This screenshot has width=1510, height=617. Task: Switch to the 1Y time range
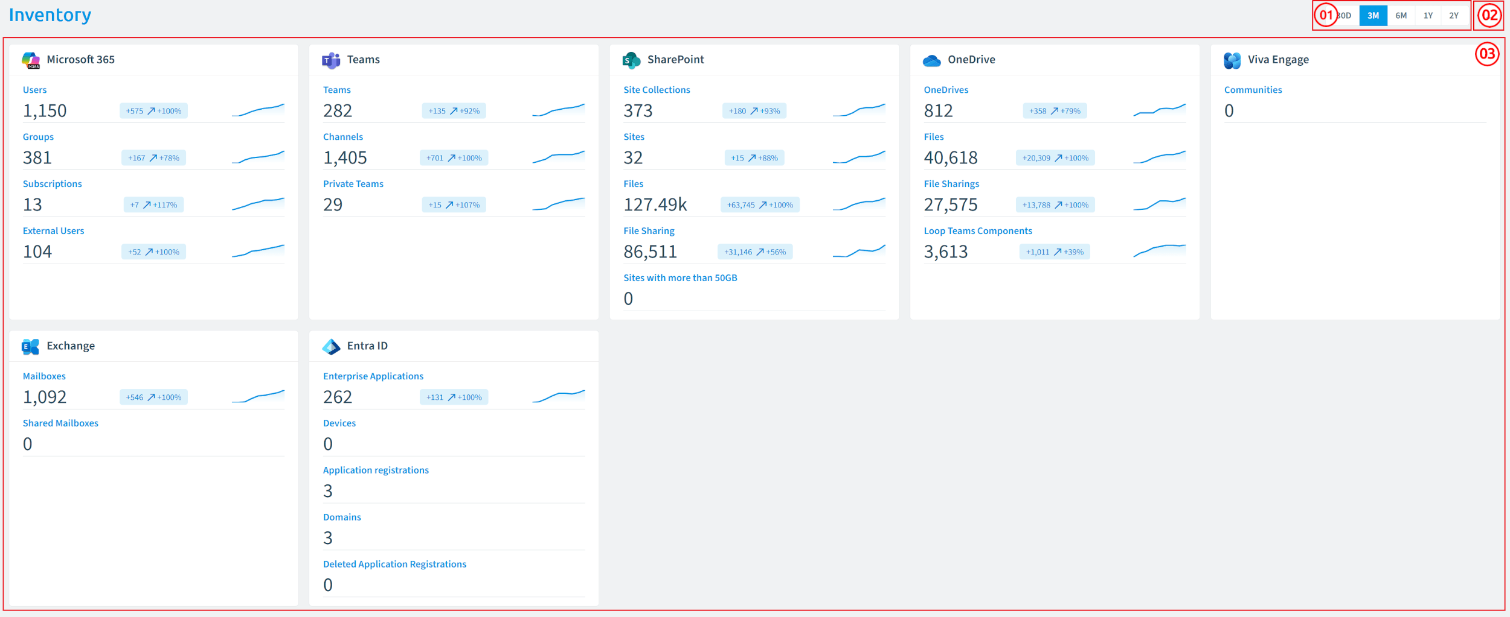(x=1428, y=16)
